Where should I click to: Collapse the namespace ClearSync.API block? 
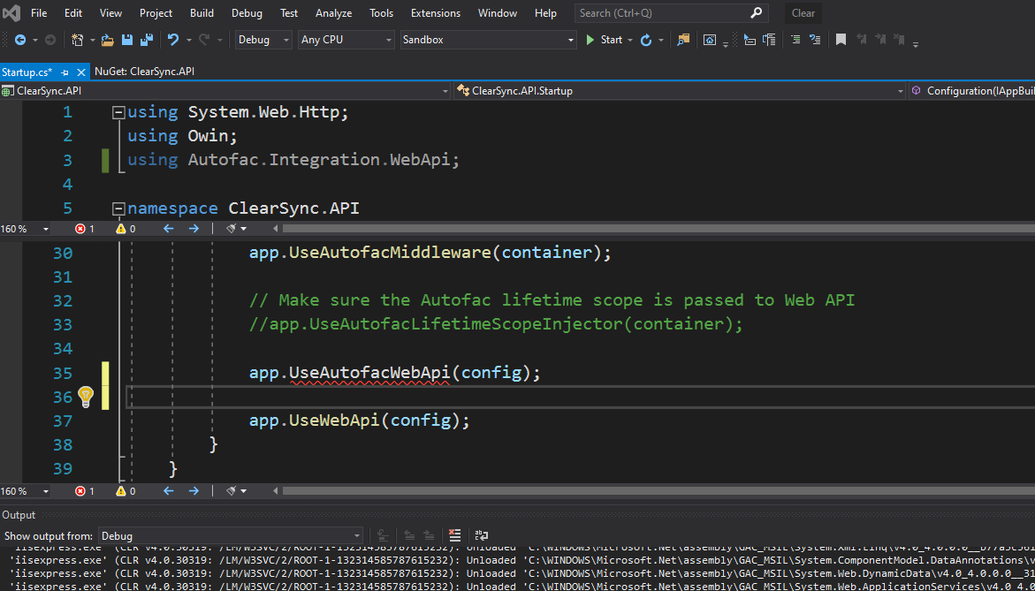118,208
